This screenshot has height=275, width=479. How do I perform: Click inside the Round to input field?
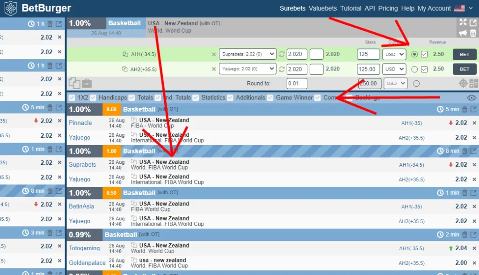coord(297,83)
